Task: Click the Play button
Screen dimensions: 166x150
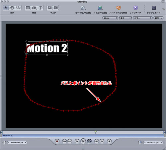Action: 83,141
